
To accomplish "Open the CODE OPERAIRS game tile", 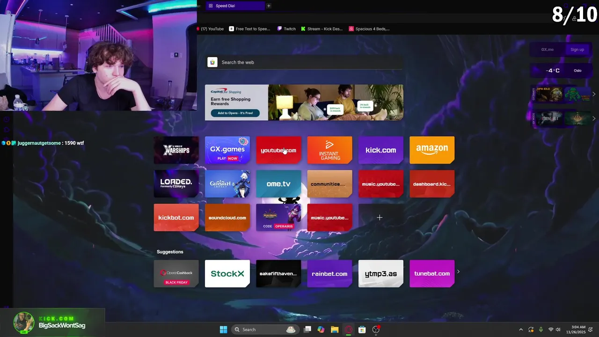I will (278, 218).
